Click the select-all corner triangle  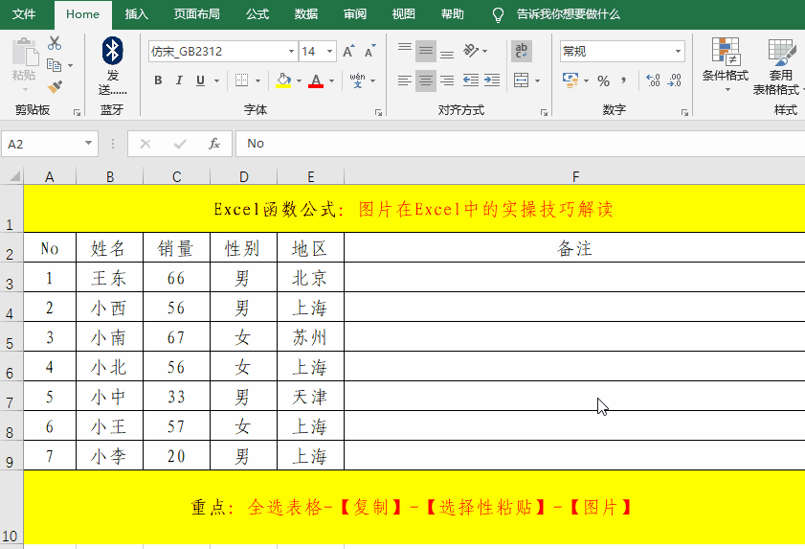coord(15,176)
